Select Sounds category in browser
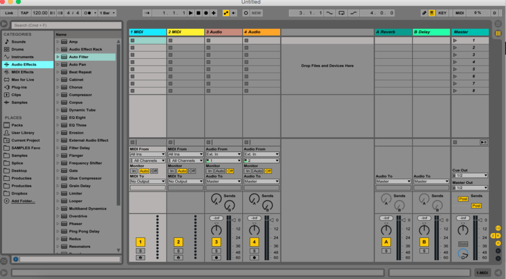Screen dimensions: 506x279 (x=18, y=41)
